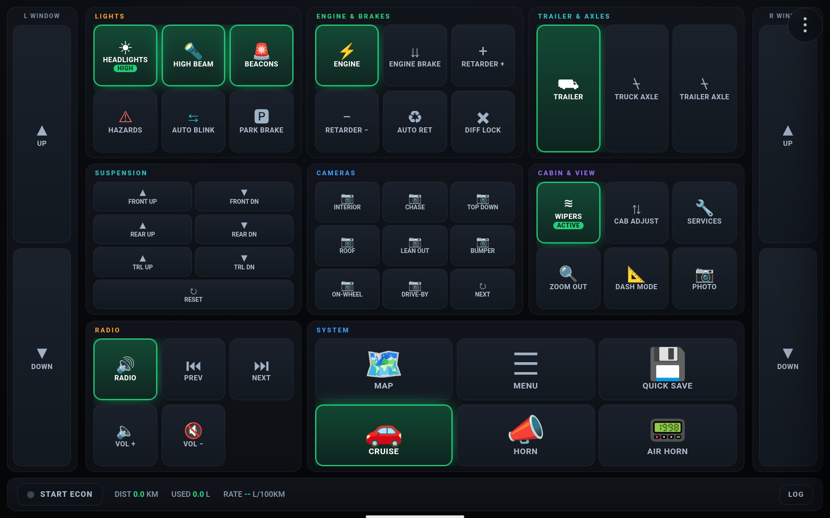Switch to Roof camera
830x518 pixels.
347,246
